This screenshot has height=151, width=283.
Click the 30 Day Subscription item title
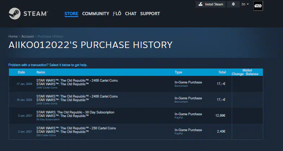pos(75,112)
